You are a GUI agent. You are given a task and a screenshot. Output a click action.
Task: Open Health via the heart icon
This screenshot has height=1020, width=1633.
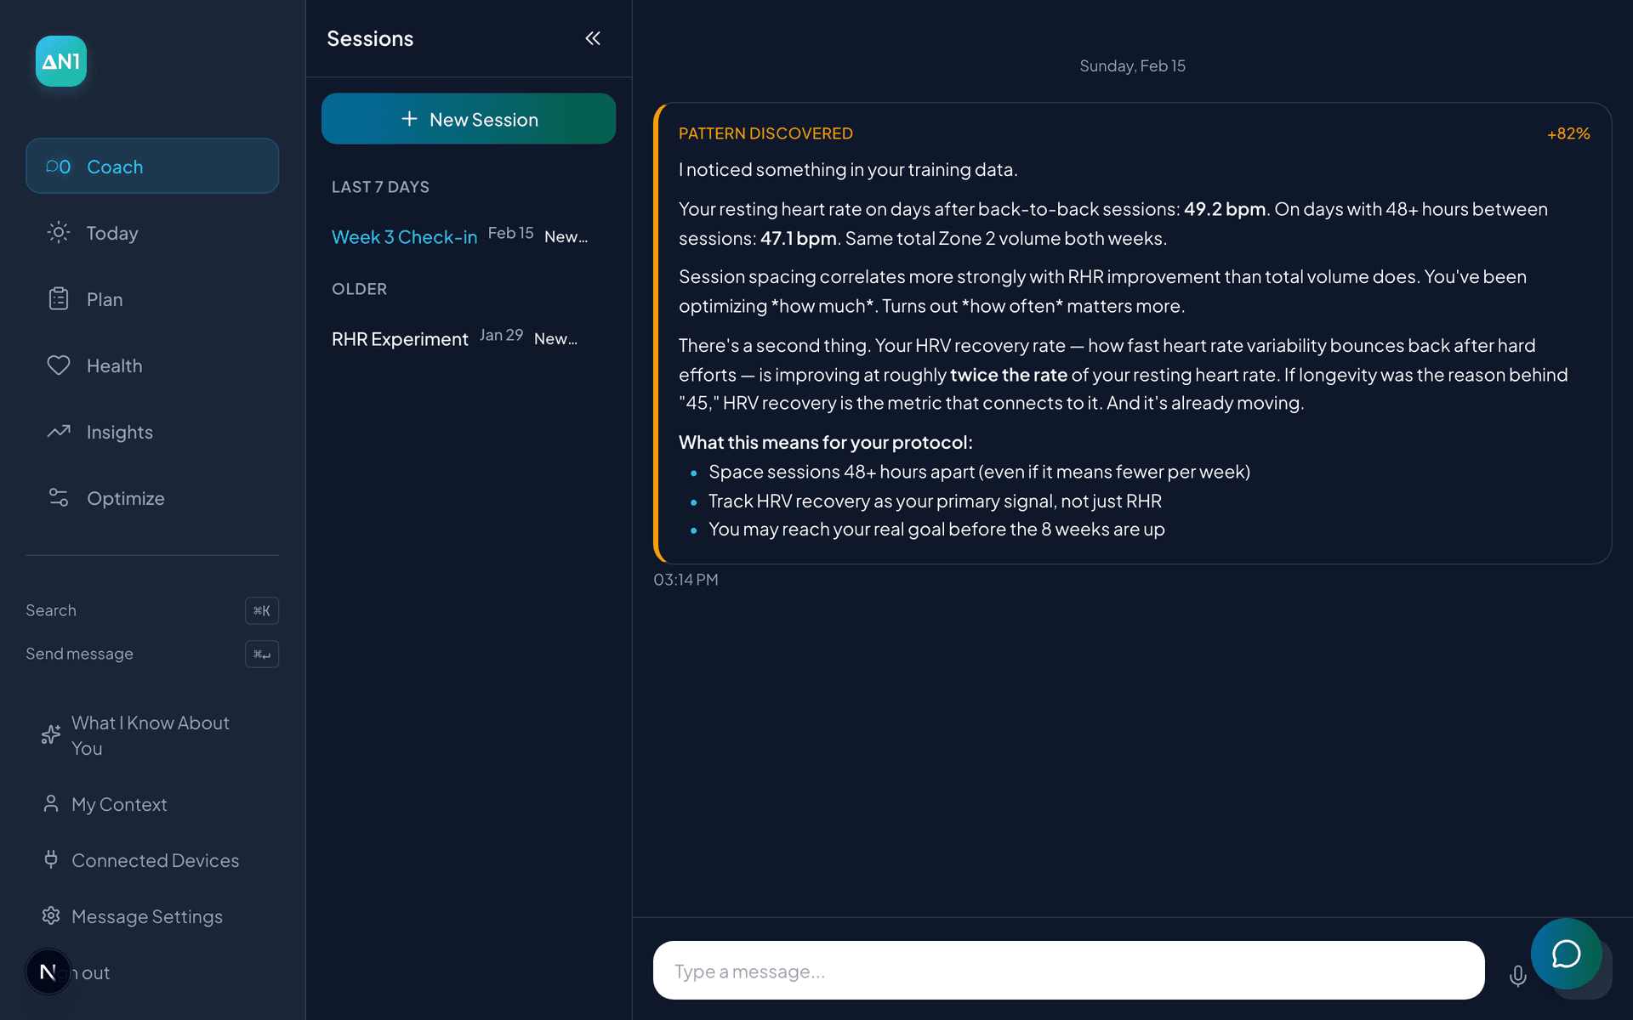coord(59,365)
